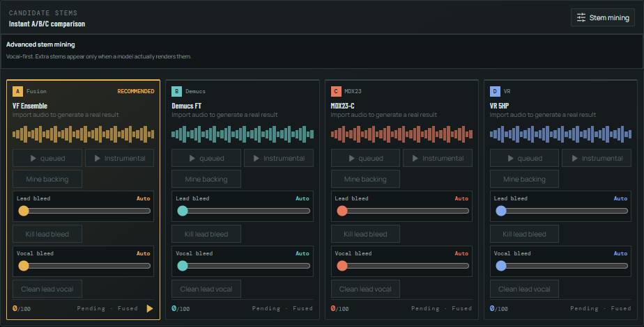Image resolution: width=644 pixels, height=327 pixels.
Task: Open the Stem mining settings button
Action: coord(602,17)
